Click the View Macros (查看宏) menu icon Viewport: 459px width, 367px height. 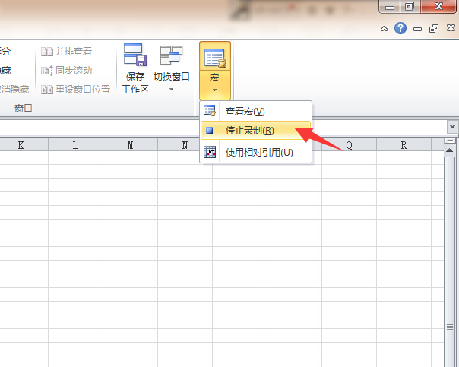[210, 111]
